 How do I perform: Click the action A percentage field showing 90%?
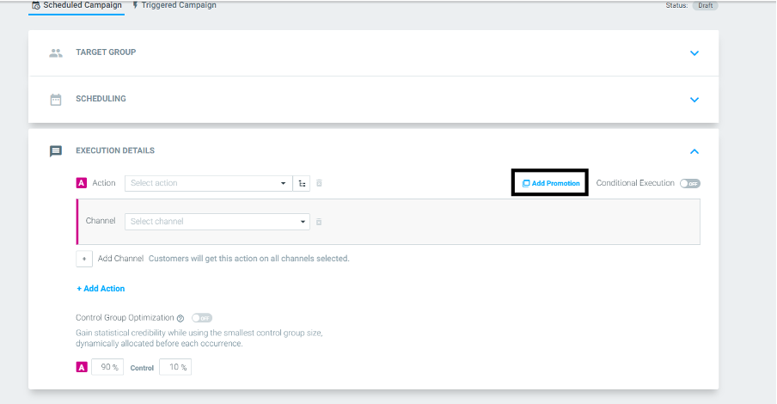[x=107, y=367]
